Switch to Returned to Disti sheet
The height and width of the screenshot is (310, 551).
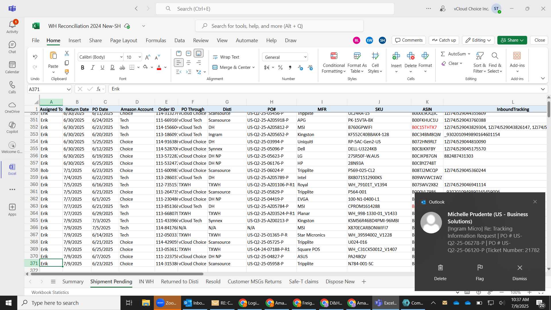pyautogui.click(x=180, y=282)
